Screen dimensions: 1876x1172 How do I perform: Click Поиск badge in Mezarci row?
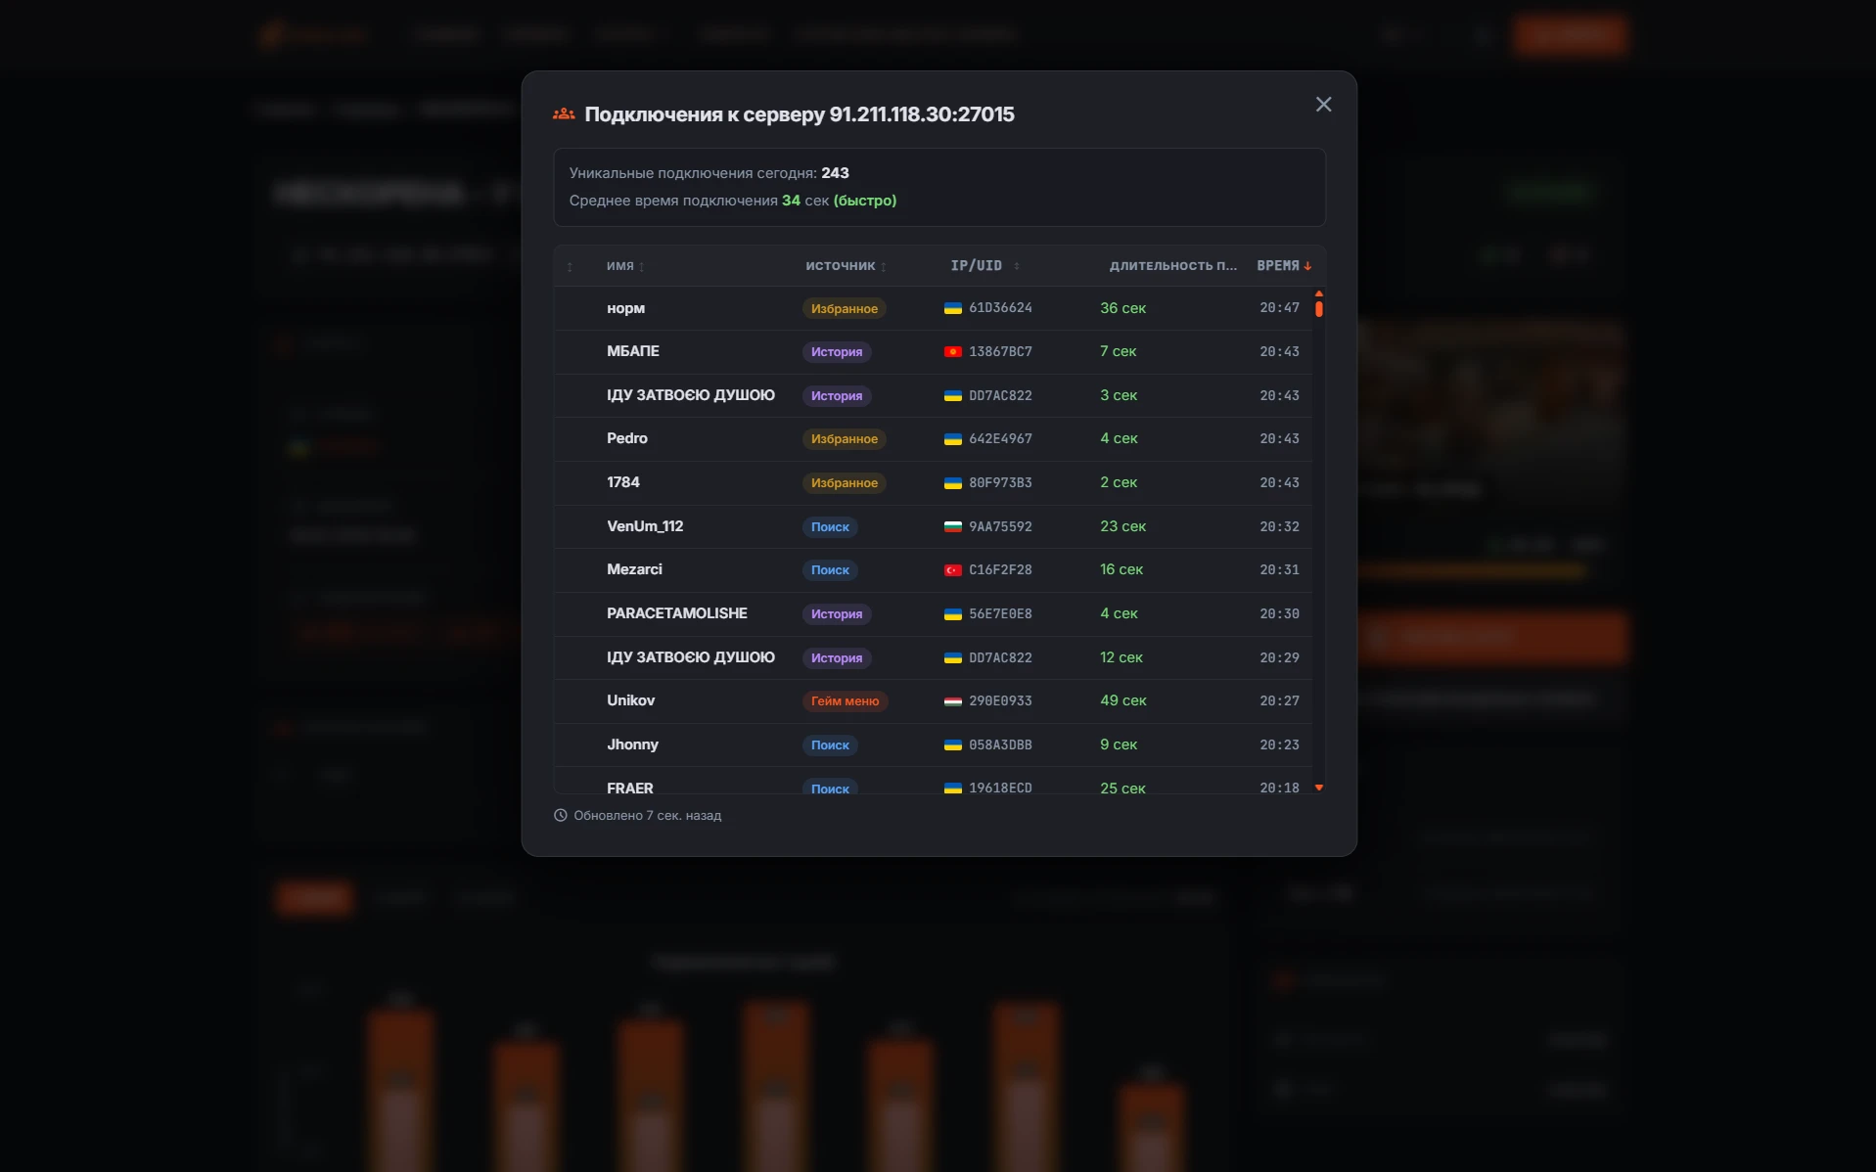[830, 570]
